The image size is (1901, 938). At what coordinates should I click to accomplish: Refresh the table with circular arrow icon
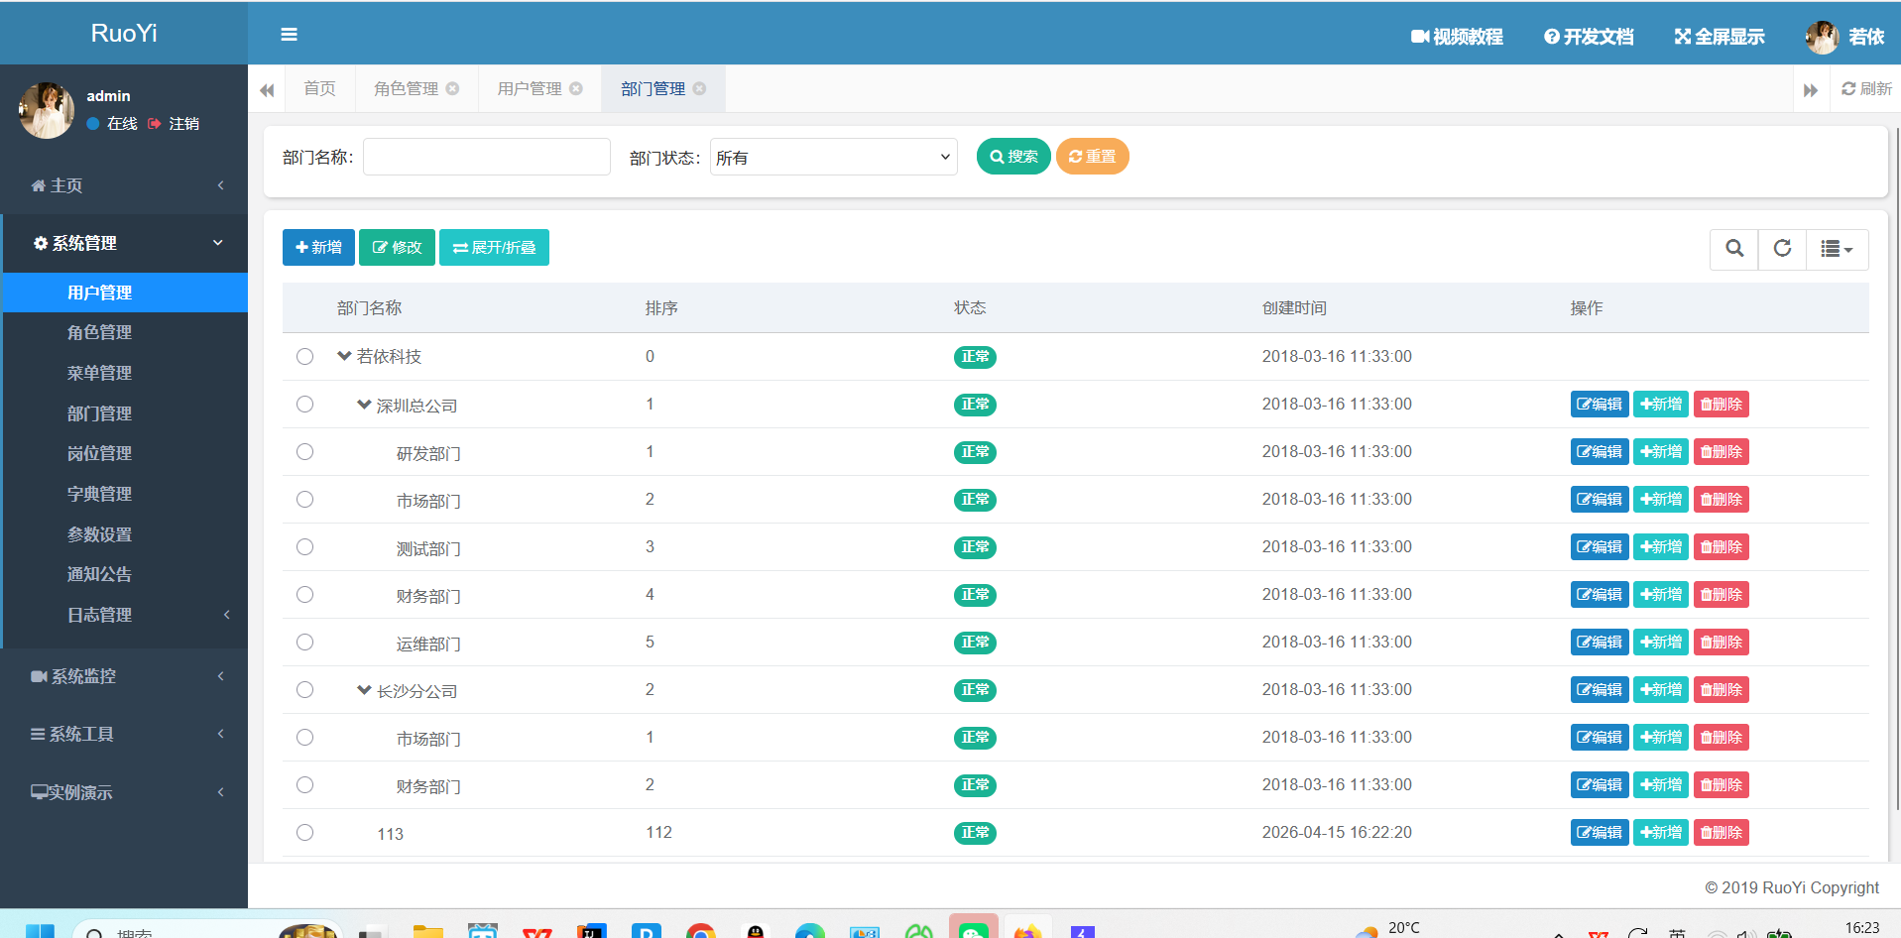(x=1782, y=249)
